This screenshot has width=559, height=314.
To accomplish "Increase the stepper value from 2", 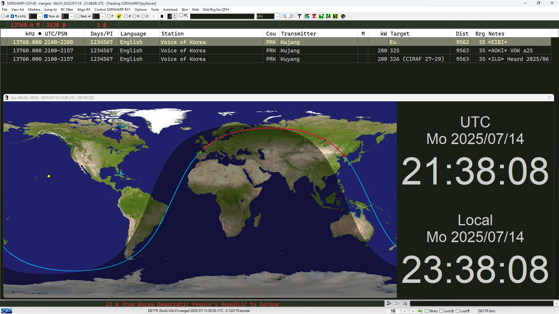I will pyautogui.click(x=175, y=15).
